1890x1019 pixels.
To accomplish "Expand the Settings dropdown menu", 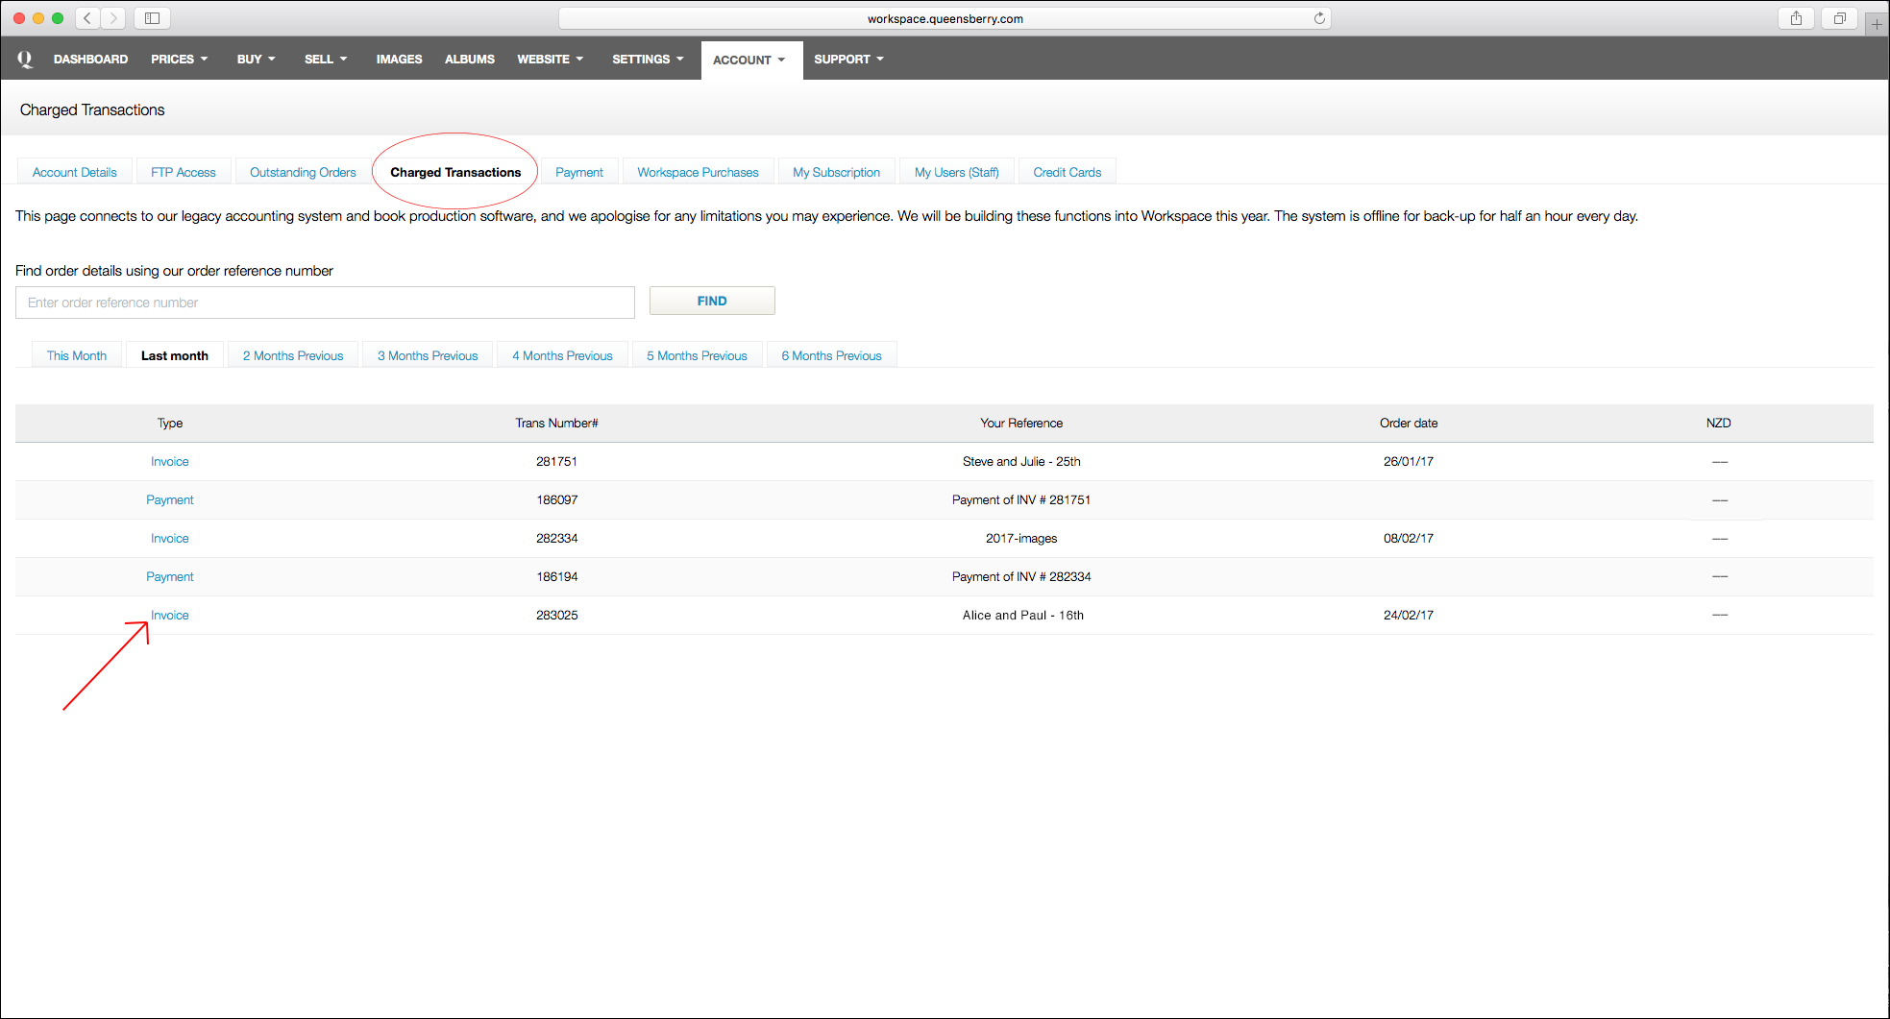I will pyautogui.click(x=648, y=60).
